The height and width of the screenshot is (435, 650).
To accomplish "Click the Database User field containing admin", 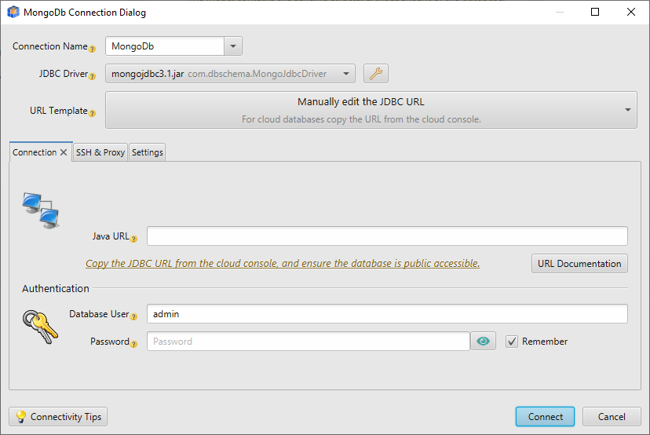I will point(387,314).
